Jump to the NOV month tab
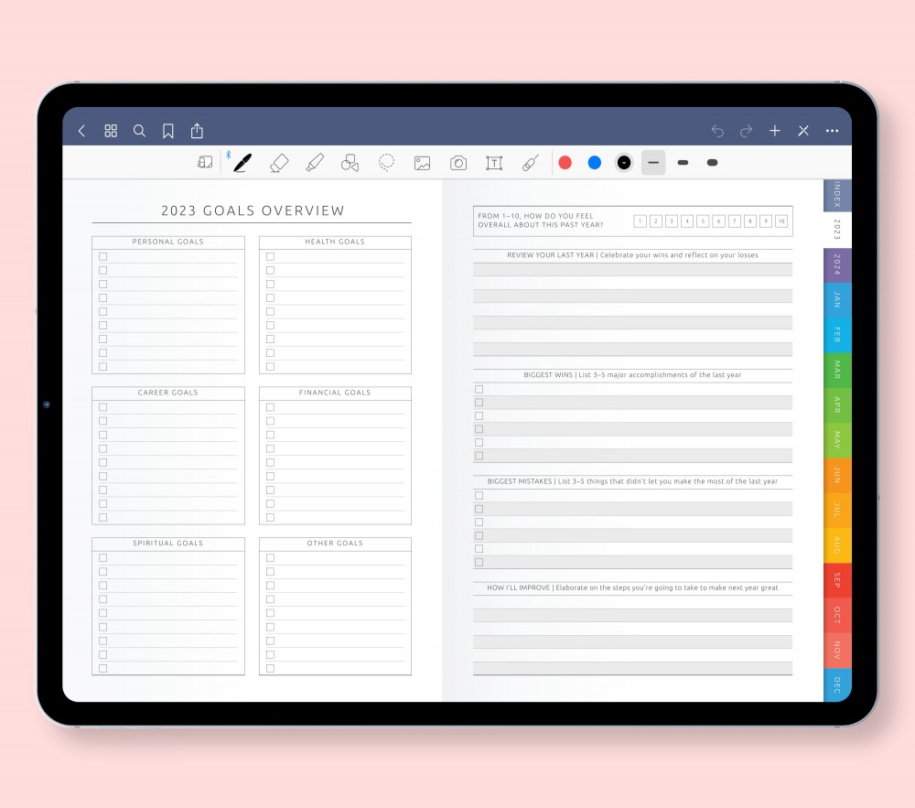Image resolution: width=915 pixels, height=808 pixels. click(x=837, y=650)
